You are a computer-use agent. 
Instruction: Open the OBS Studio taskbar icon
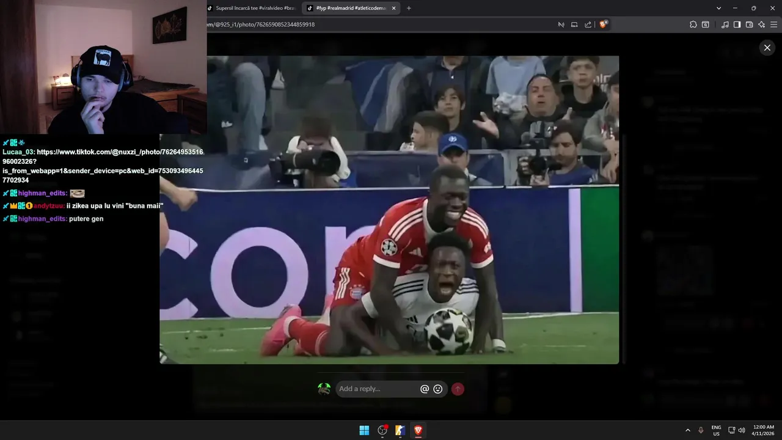[382, 430]
